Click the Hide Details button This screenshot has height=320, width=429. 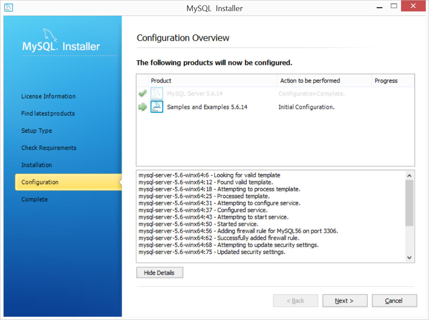[160, 272]
